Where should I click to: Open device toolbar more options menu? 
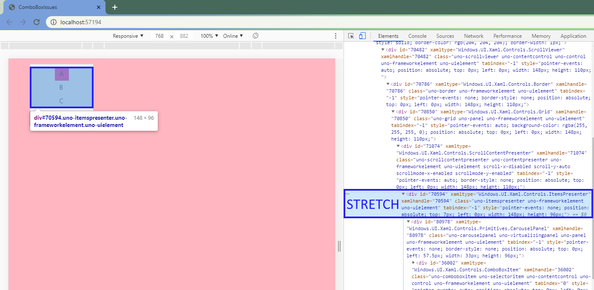[335, 36]
